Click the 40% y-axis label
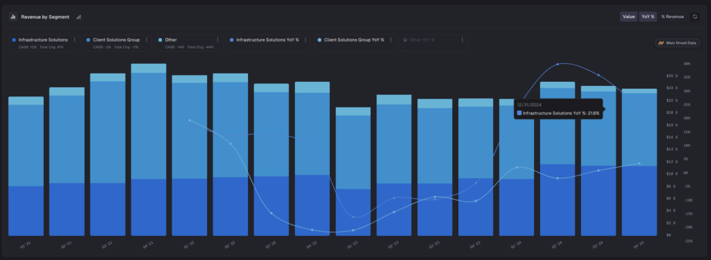Viewport: 711px width, 260px height. click(687, 64)
